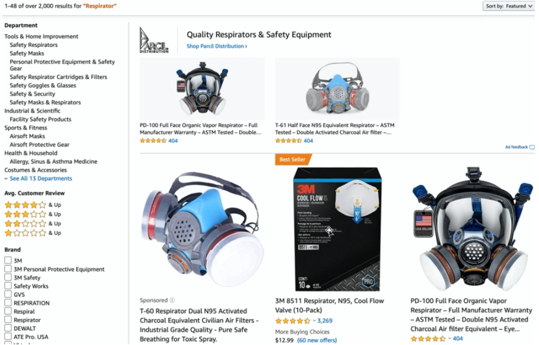539x345 pixels.
Task: Click the Parcil Distribution logo
Action: [x=154, y=40]
